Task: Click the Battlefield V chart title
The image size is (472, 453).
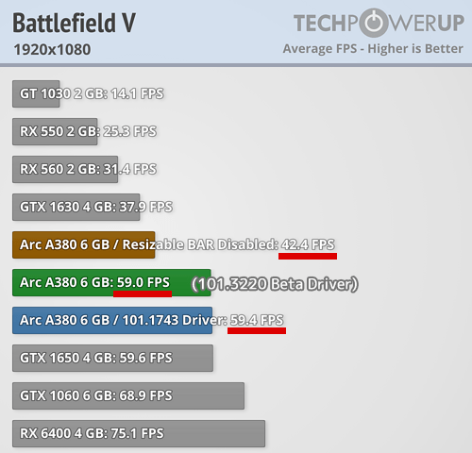Action: (75, 23)
